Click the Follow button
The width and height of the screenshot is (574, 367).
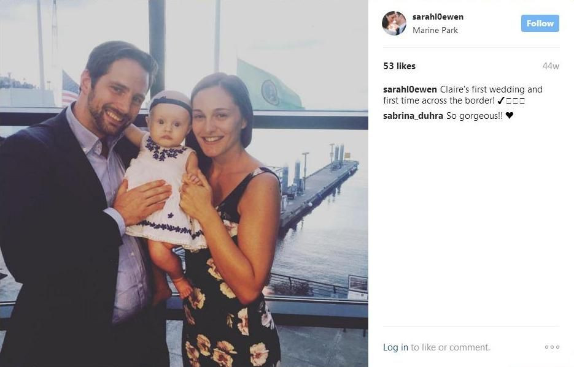540,23
